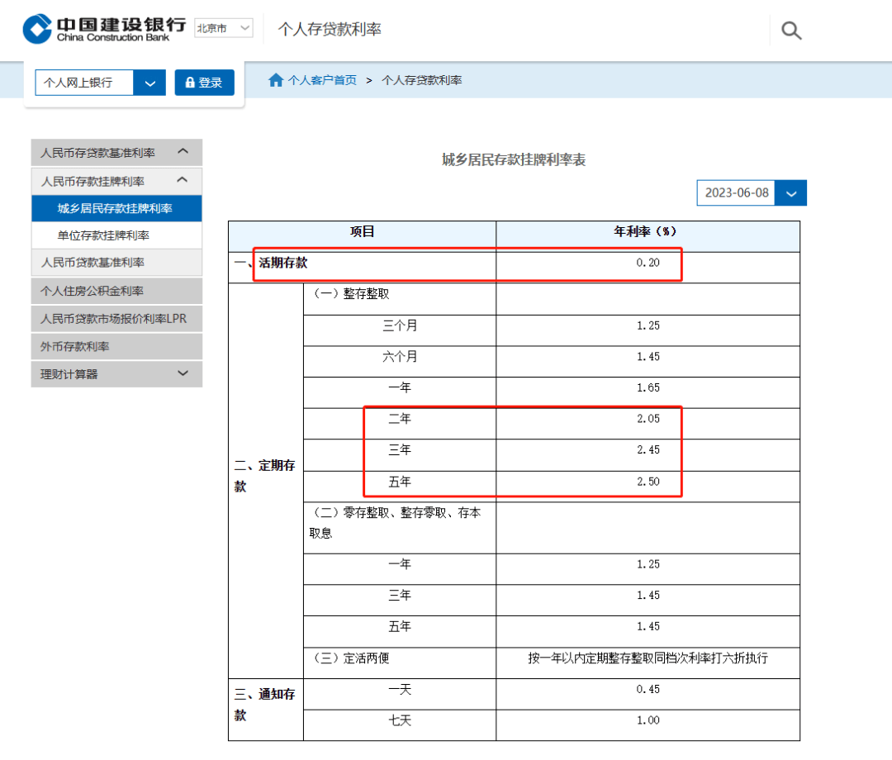Screen dimensions: 892x760
Task: Click the 登录 login button
Action: coord(204,83)
